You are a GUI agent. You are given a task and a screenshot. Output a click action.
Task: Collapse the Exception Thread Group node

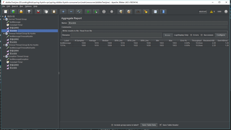(x=4, y=57)
